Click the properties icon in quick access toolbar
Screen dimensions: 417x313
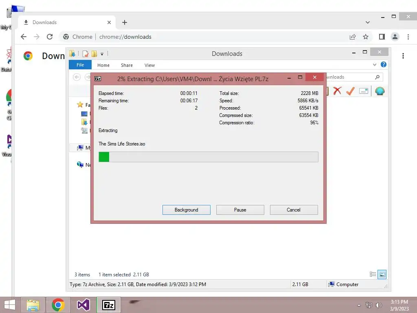86,54
